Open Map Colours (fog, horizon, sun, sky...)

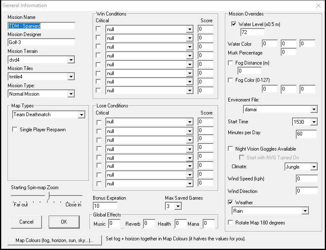(x=55, y=240)
